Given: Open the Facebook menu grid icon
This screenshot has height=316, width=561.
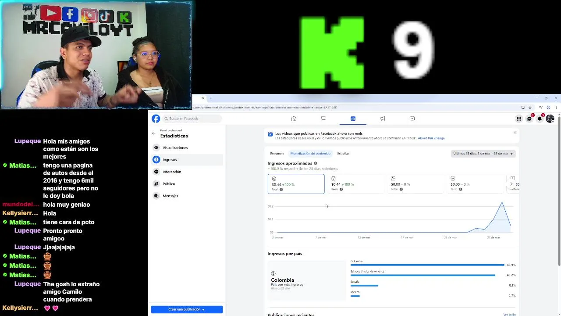Looking at the screenshot, I should (519, 118).
